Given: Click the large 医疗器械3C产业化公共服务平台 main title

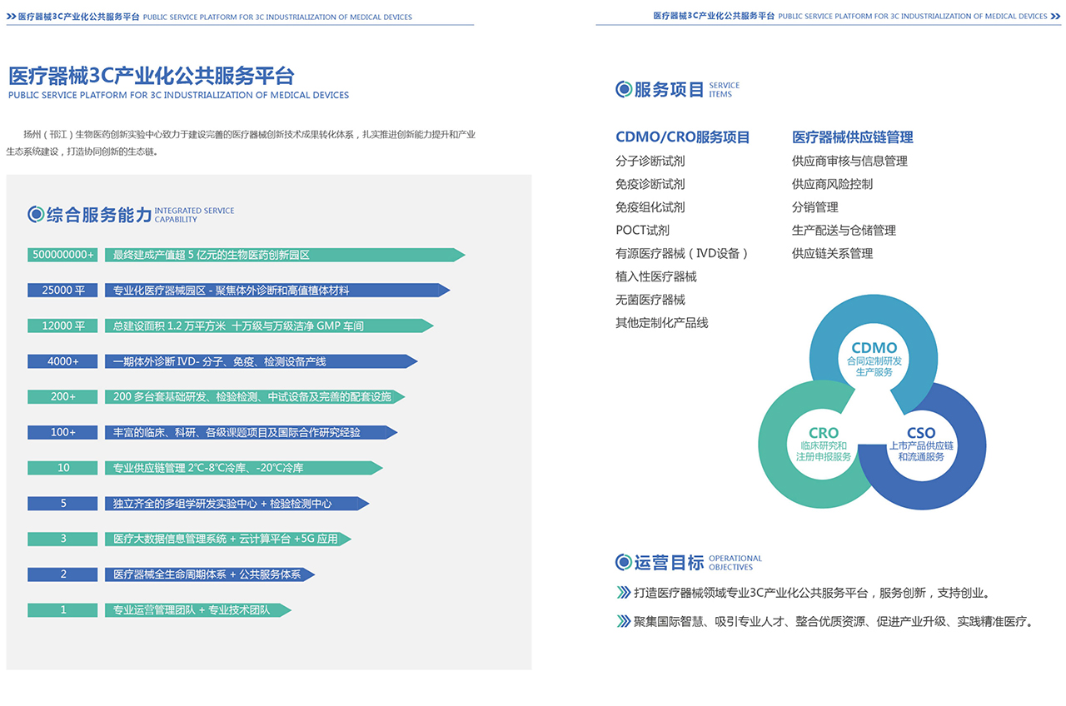Looking at the screenshot, I should point(151,77).
